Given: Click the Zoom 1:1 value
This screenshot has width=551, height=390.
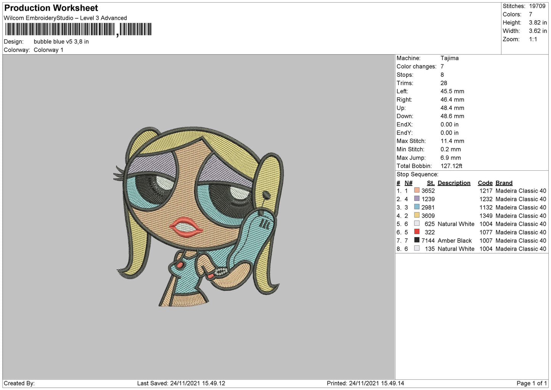Looking at the screenshot, I should coord(533,39).
